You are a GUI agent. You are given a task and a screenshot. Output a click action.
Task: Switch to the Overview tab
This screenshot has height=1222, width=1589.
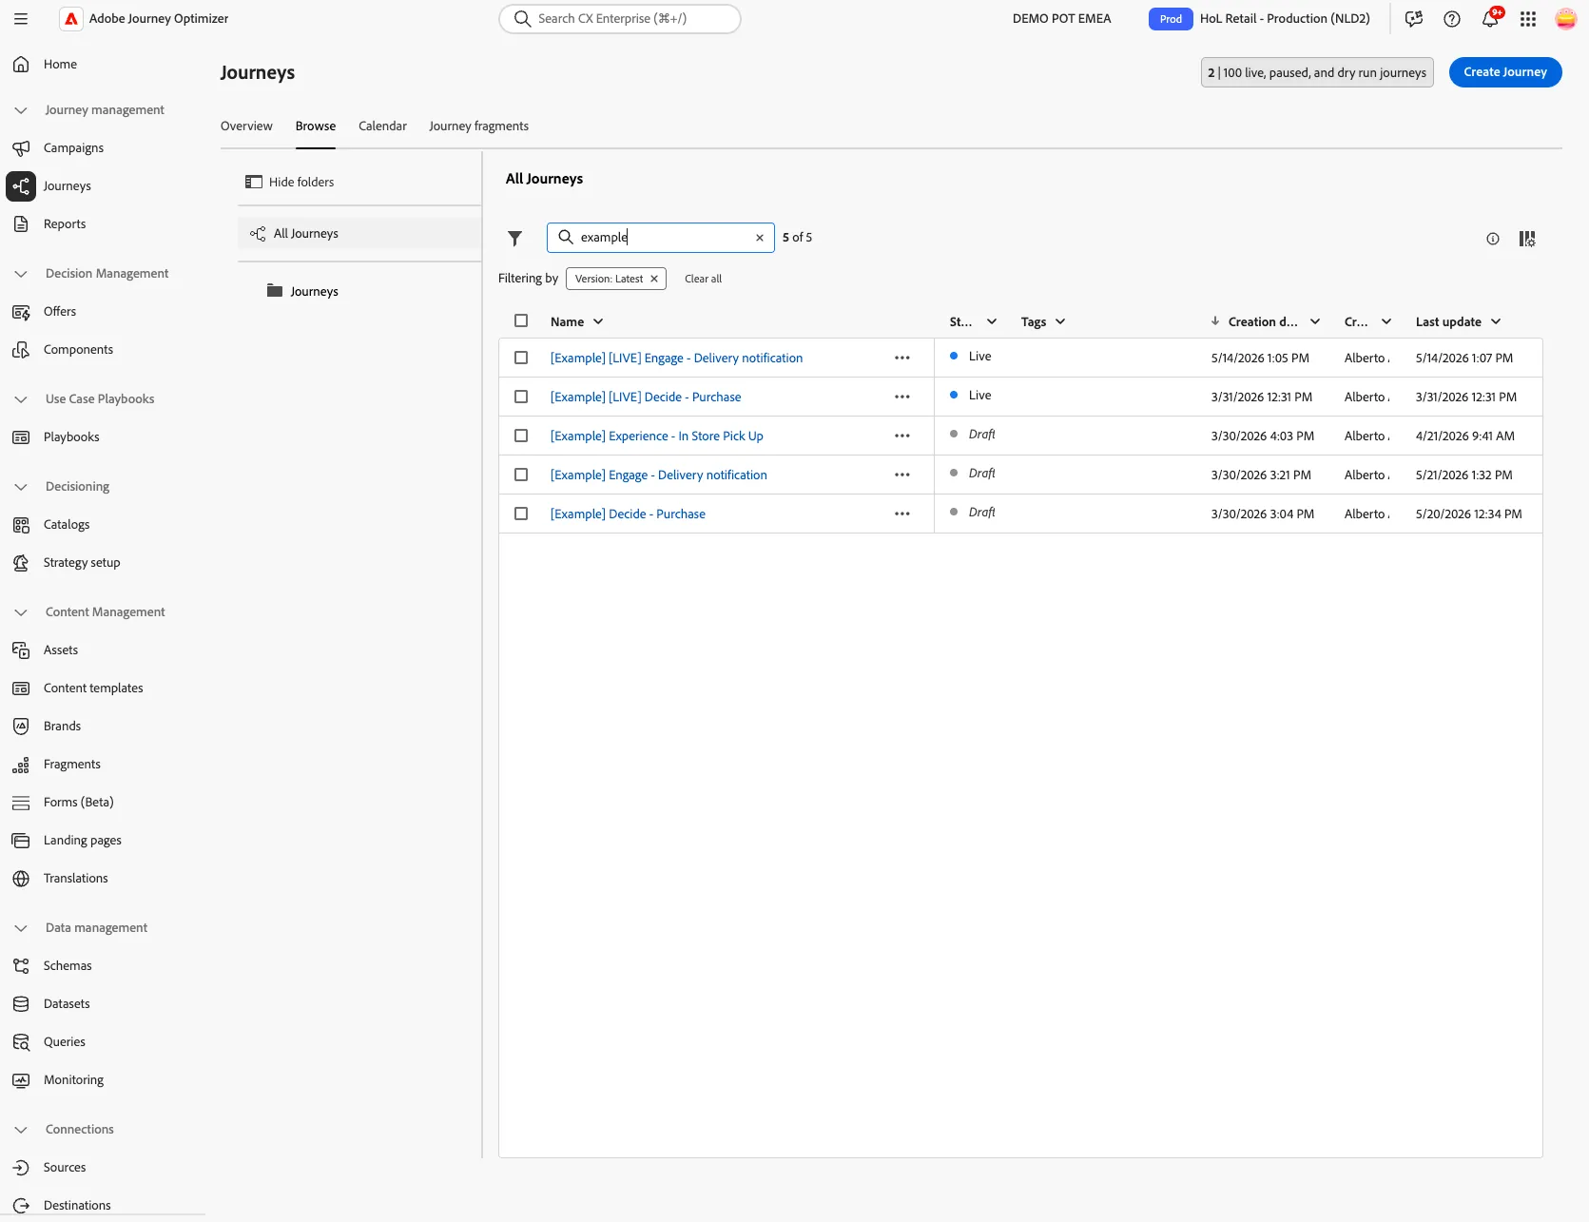pyautogui.click(x=246, y=126)
